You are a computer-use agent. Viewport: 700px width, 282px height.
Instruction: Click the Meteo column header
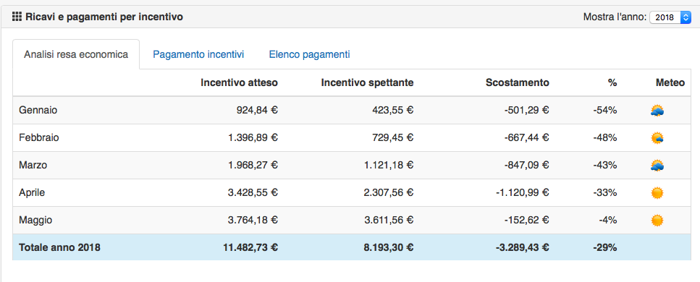click(670, 82)
